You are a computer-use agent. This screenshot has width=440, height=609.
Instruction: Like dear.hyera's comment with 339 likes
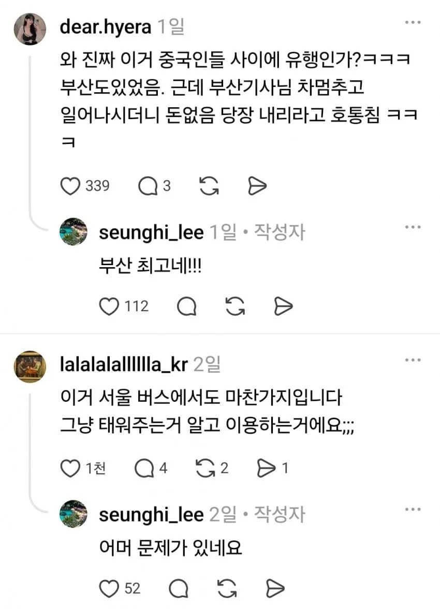click(70, 186)
